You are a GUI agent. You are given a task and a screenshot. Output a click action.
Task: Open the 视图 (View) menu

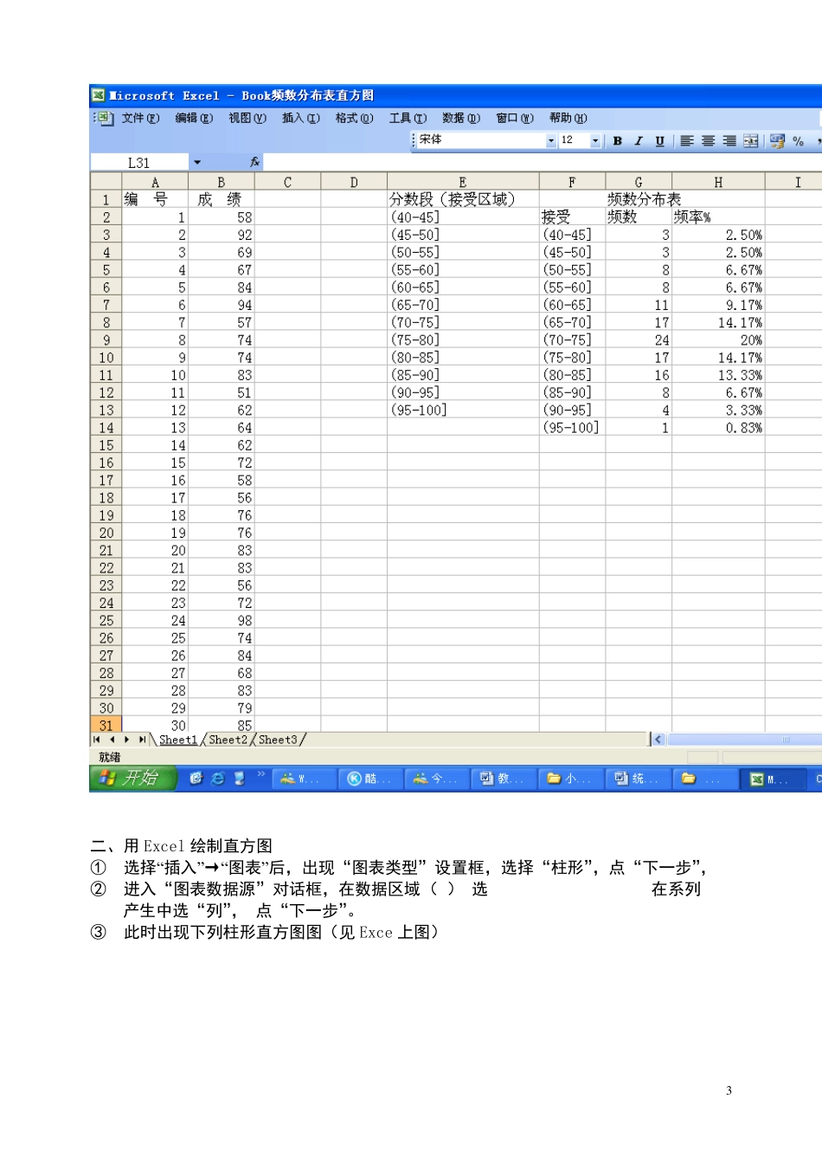[247, 118]
